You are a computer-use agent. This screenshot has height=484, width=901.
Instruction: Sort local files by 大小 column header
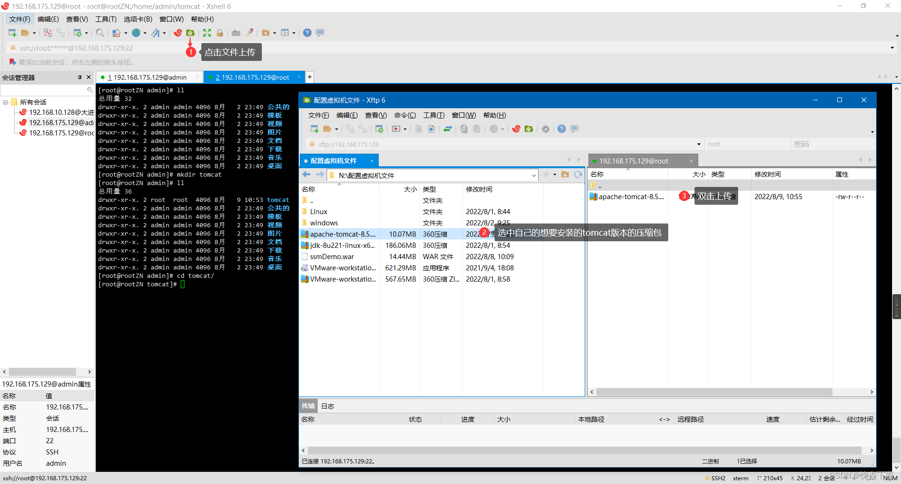tap(399, 189)
